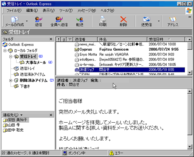Click the 全員へ返信 (Reply All) icon
194x157 pixels.
coord(59,21)
